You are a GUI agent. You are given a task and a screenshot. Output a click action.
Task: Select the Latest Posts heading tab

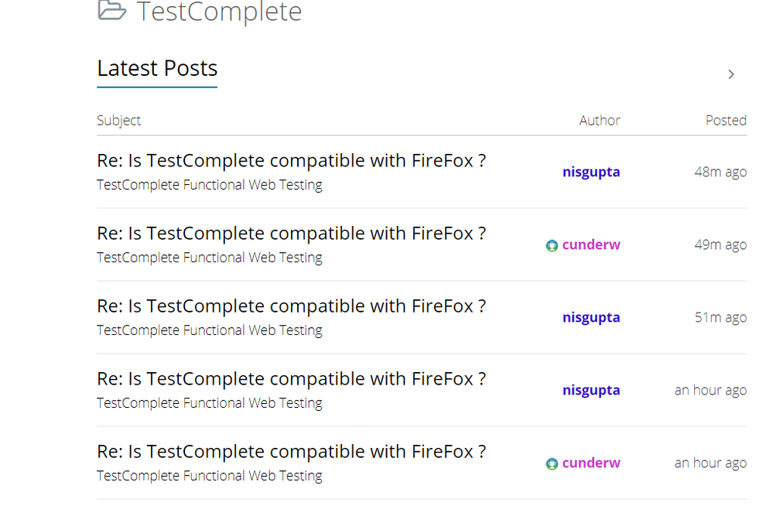tap(157, 69)
